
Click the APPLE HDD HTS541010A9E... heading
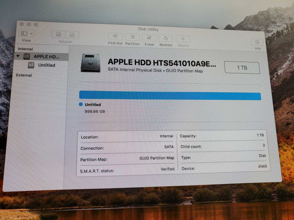point(162,63)
